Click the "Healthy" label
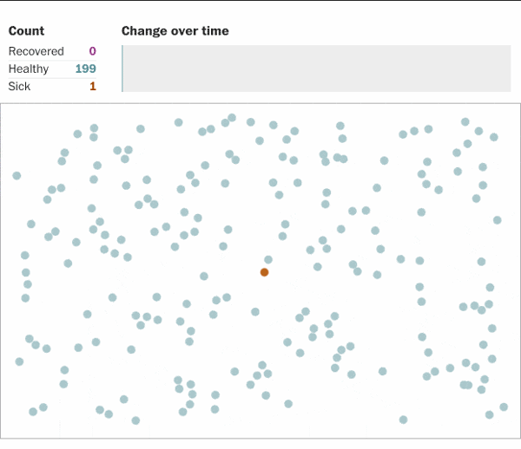Screen dimensions: 521x449 29,69
